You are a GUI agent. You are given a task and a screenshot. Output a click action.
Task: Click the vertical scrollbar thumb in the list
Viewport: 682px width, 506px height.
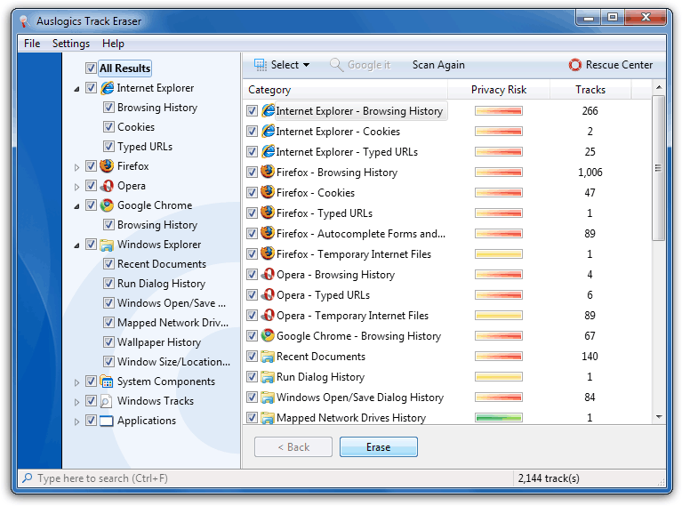pyautogui.click(x=659, y=168)
